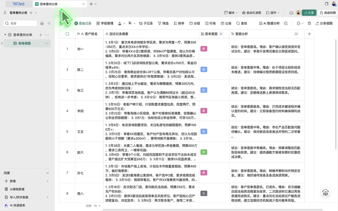Click the green 分享 share button

tap(309, 13)
